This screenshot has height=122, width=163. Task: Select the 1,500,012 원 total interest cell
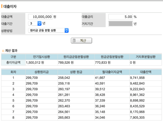coord(35,63)
